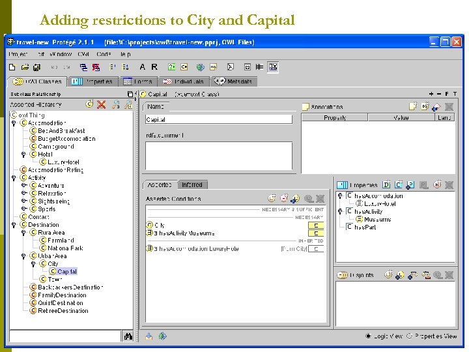Click the Save project disk icon
The height and width of the screenshot is (352, 469).
coord(36,67)
